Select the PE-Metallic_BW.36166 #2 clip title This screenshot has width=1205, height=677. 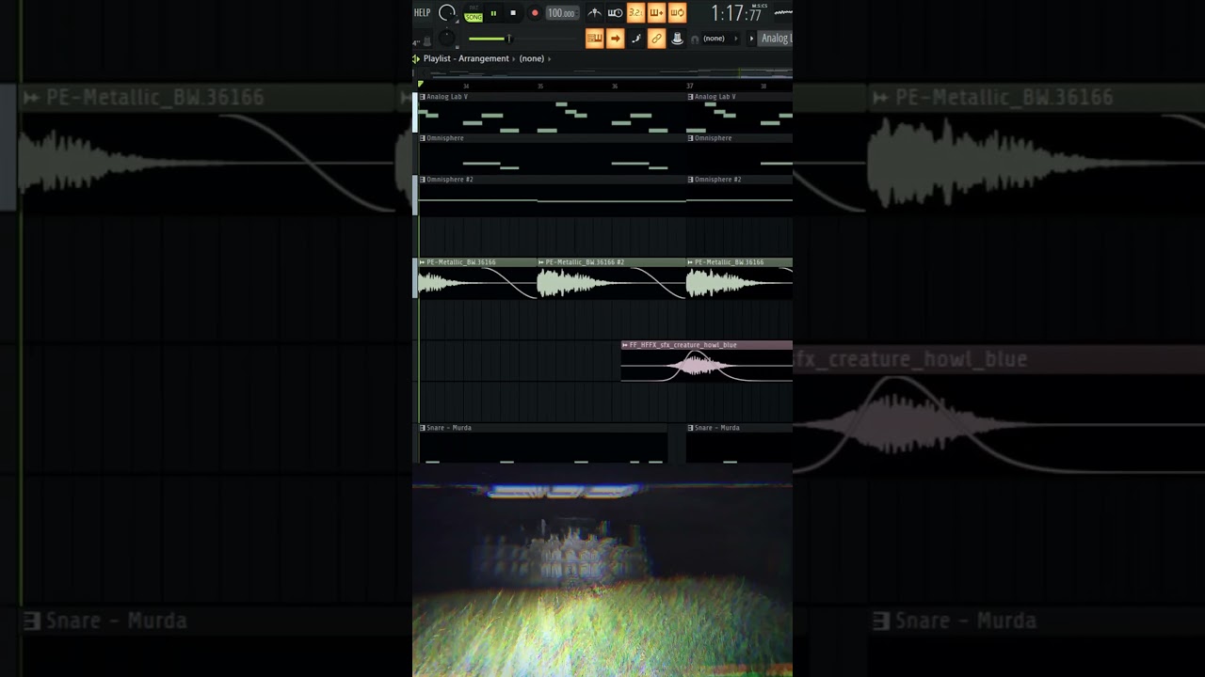click(x=585, y=262)
